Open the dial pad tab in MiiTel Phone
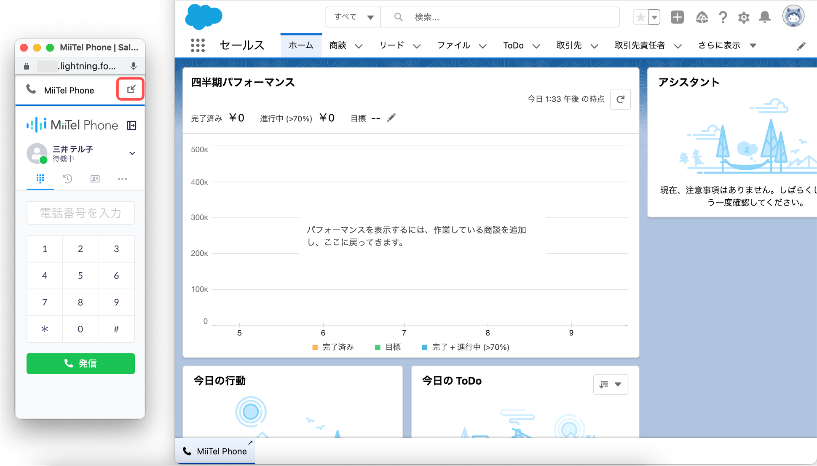Screen dimensions: 817x466 coord(40,179)
